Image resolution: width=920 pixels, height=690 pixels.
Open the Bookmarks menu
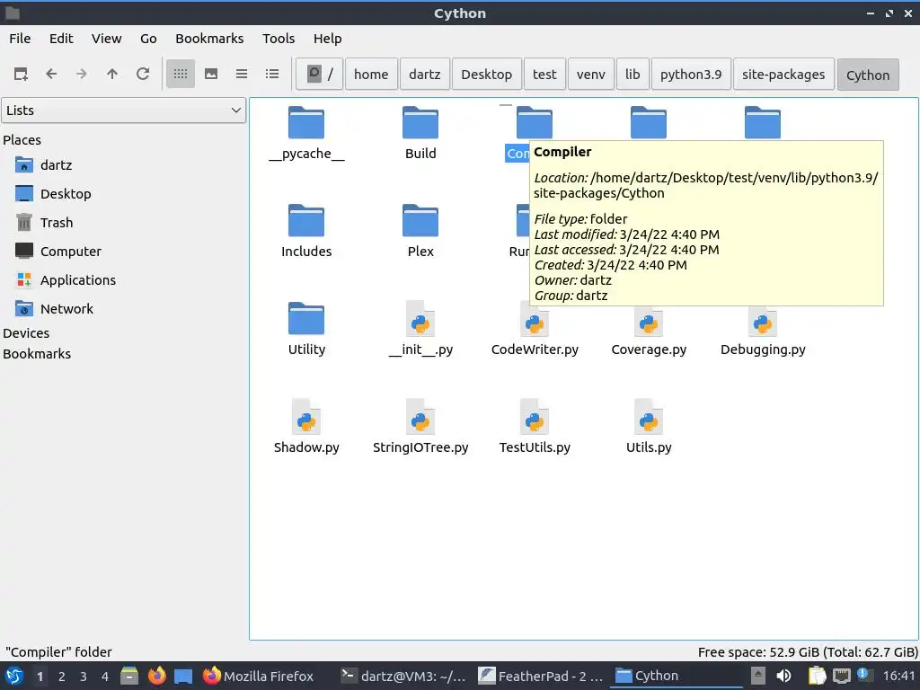[209, 39]
